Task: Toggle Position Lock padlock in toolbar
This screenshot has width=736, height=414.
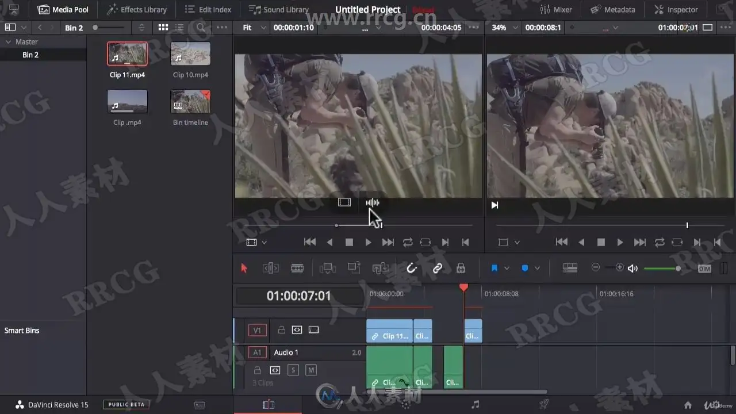Action: [461, 268]
